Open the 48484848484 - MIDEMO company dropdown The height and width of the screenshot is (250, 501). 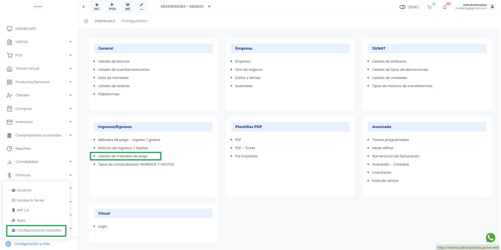click(184, 7)
